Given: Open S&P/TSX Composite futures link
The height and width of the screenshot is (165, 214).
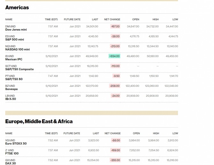Looking at the screenshot, I should click(19, 69).
